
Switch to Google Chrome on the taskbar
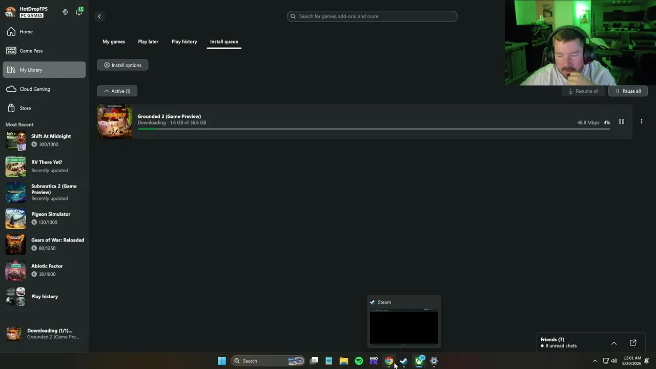tap(389, 361)
